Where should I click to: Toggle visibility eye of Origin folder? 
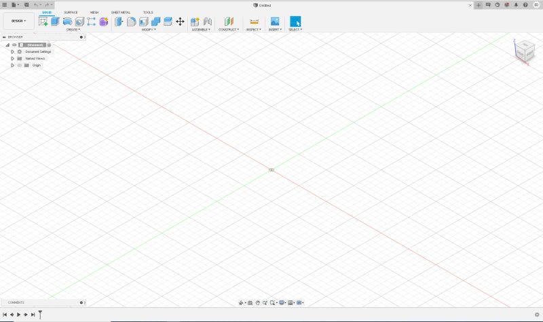pyautogui.click(x=20, y=65)
